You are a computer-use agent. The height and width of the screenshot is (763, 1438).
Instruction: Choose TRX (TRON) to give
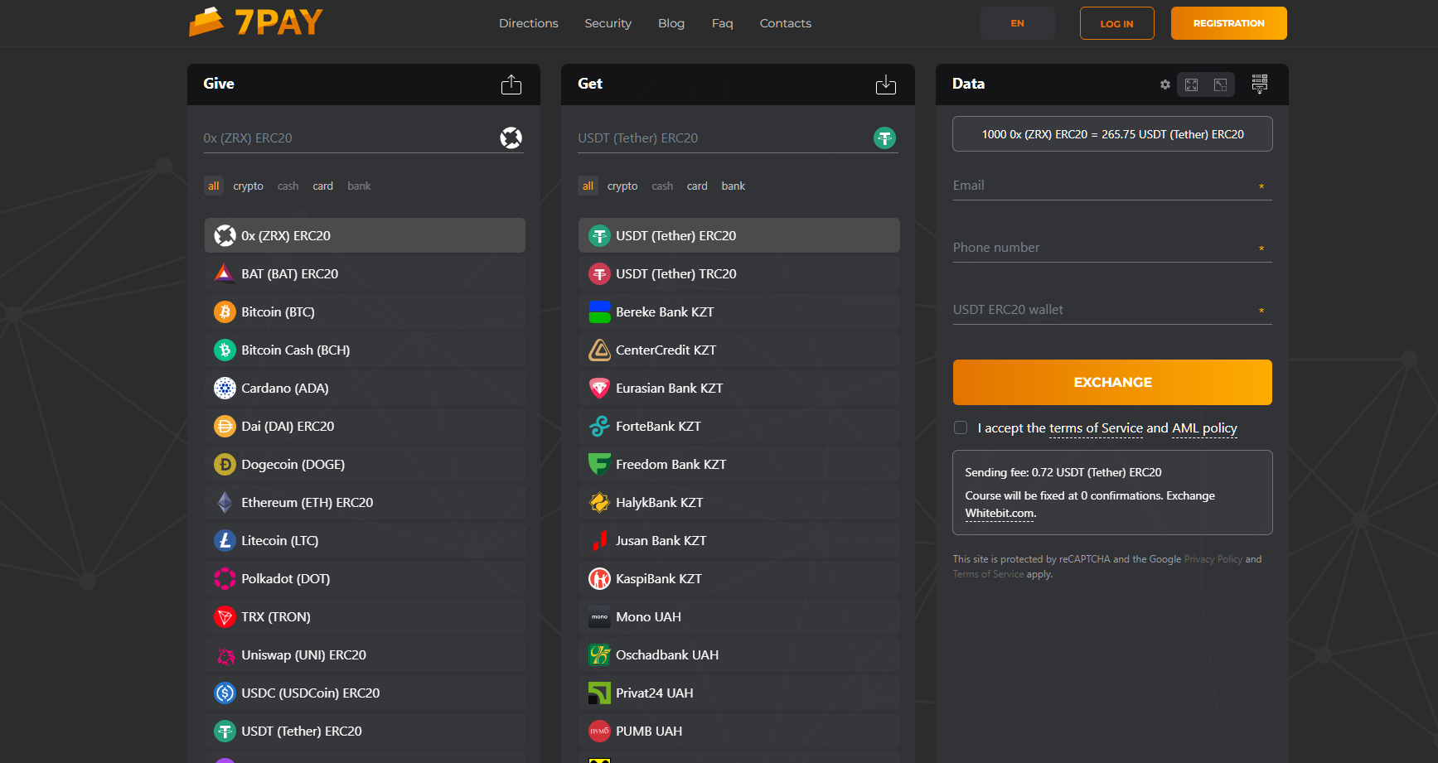pos(365,616)
